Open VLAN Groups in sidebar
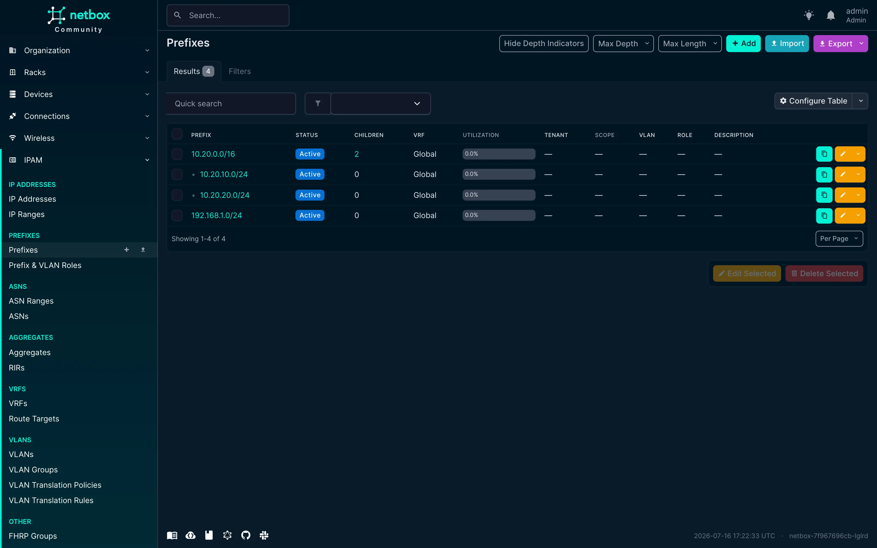877x548 pixels. [x=33, y=470]
